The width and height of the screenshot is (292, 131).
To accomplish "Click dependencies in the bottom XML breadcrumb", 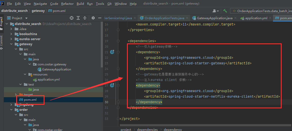I will (147, 129).
